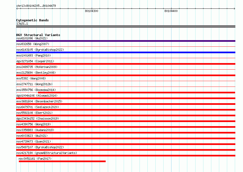
Task: Select the esv2499735 (McKernan2009) label
Action: click(x=37, y=67)
